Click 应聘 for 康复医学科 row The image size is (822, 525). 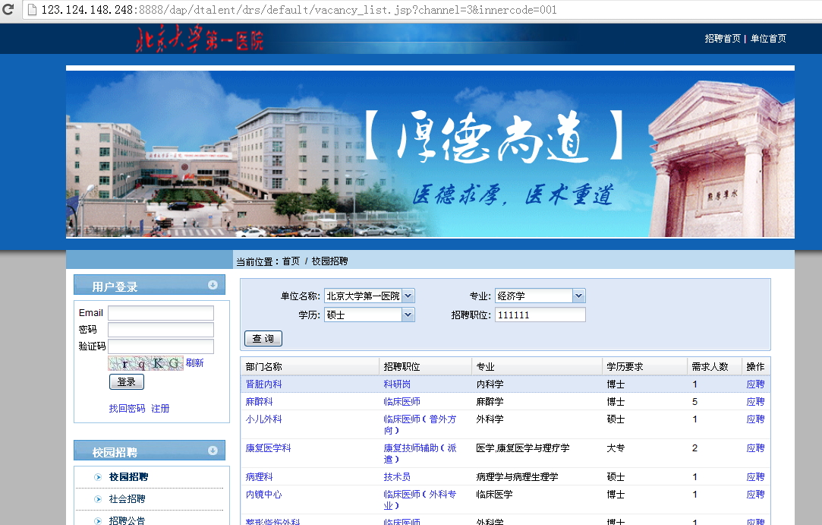(755, 448)
